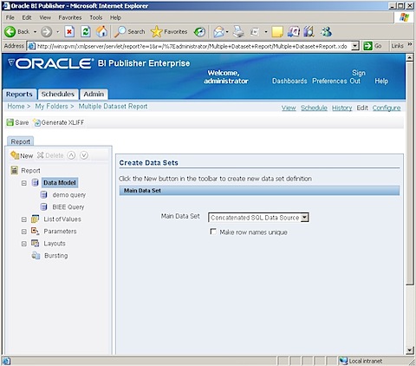Screen dimensions: 416x366
Task: Open the Tools menu
Action: tap(96, 17)
